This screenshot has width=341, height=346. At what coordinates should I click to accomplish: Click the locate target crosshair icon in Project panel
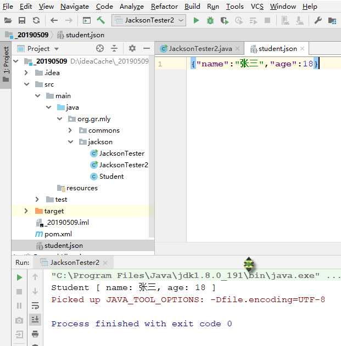[100, 48]
